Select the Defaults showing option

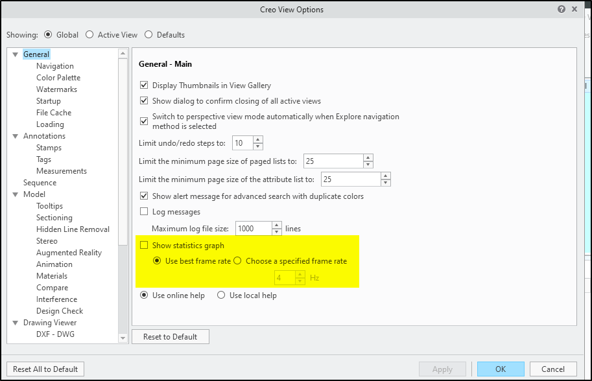[x=148, y=34]
